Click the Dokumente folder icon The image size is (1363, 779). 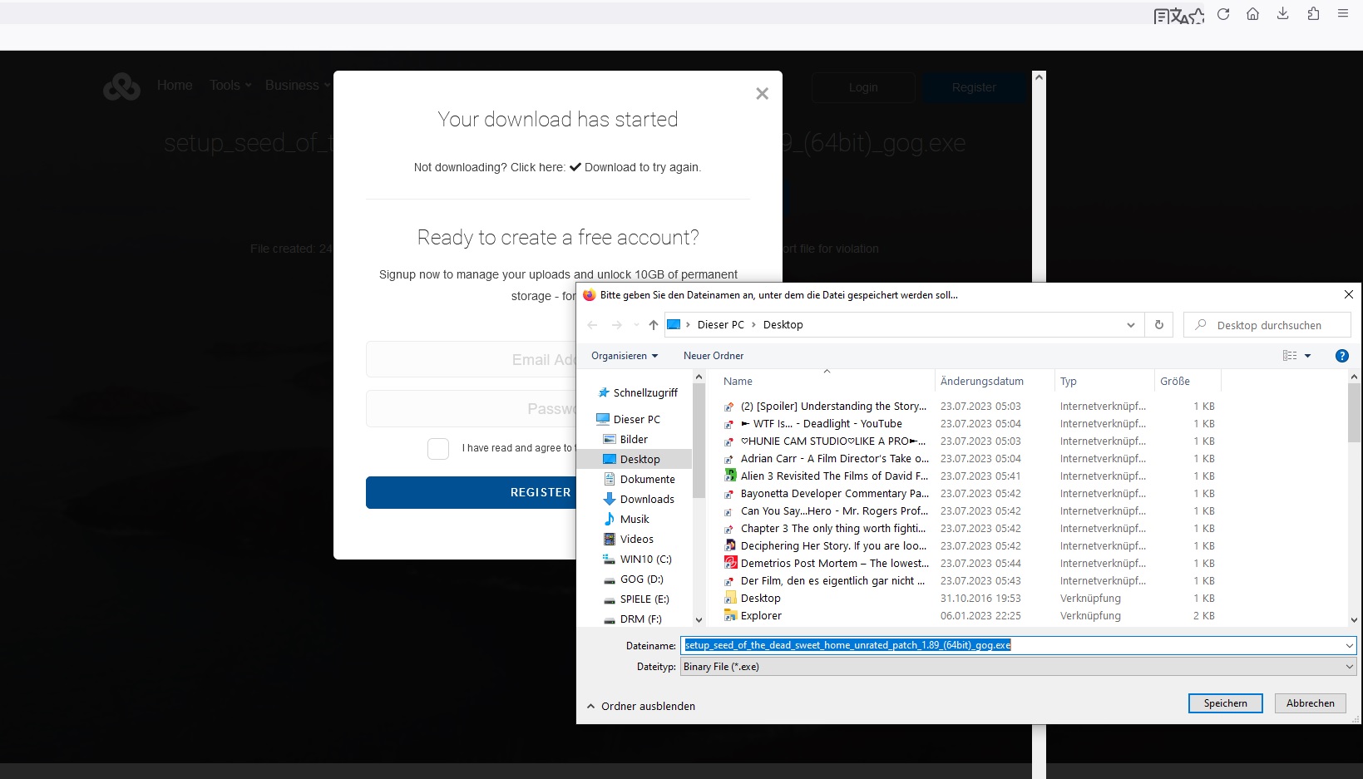(x=610, y=479)
